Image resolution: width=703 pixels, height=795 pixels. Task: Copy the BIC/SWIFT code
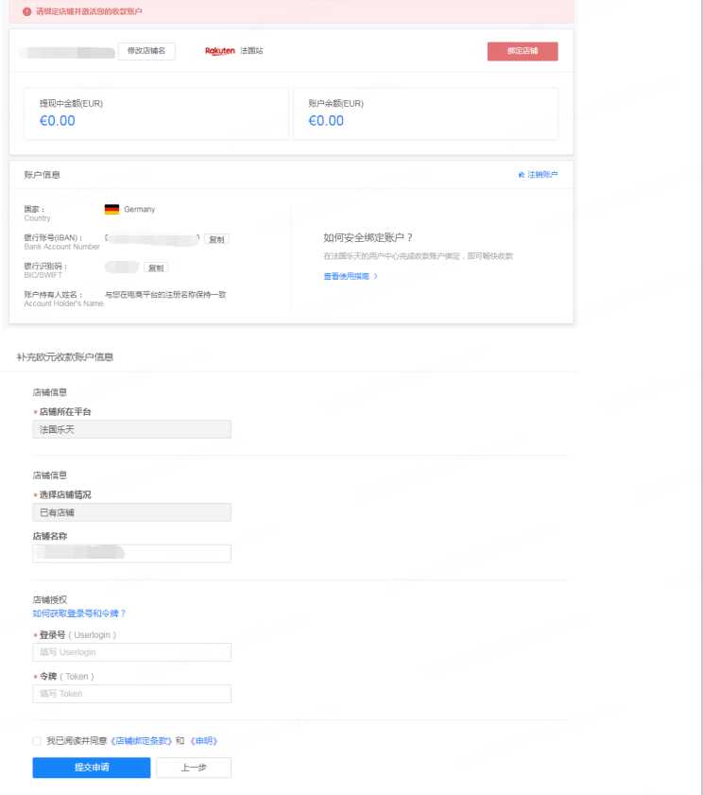click(x=156, y=268)
